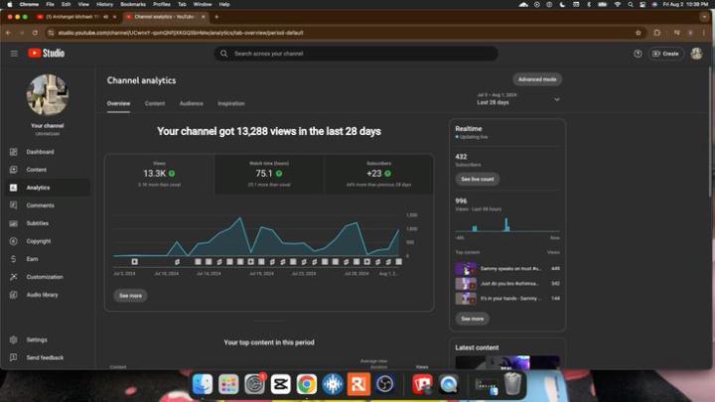Open CapCut from the dock
The image size is (715, 402).
[x=280, y=384]
